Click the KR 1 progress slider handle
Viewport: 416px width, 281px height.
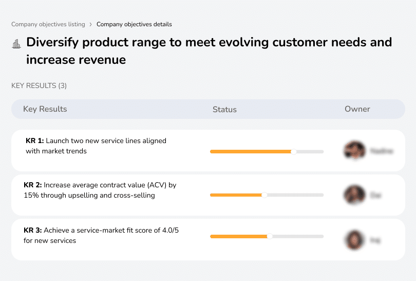[294, 151]
